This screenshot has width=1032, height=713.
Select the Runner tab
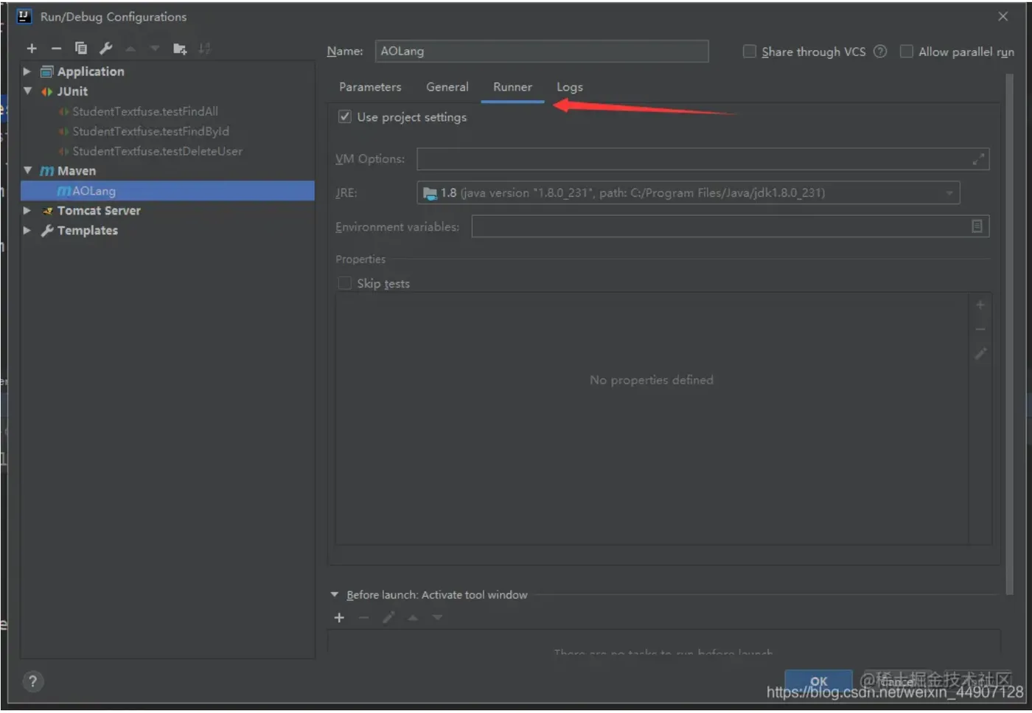[x=512, y=87]
